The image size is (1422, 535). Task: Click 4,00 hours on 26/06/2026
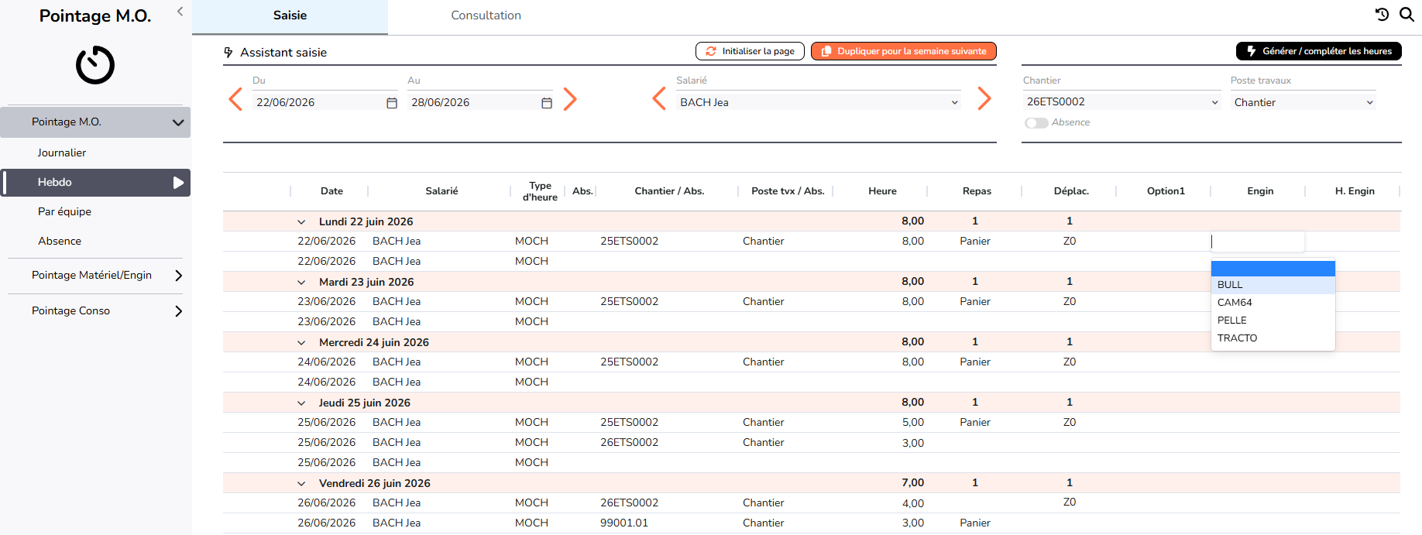[913, 503]
